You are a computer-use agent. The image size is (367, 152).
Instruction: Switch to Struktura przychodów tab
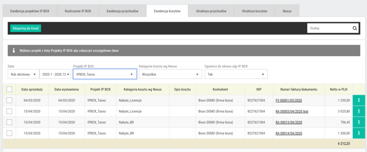tap(211, 11)
